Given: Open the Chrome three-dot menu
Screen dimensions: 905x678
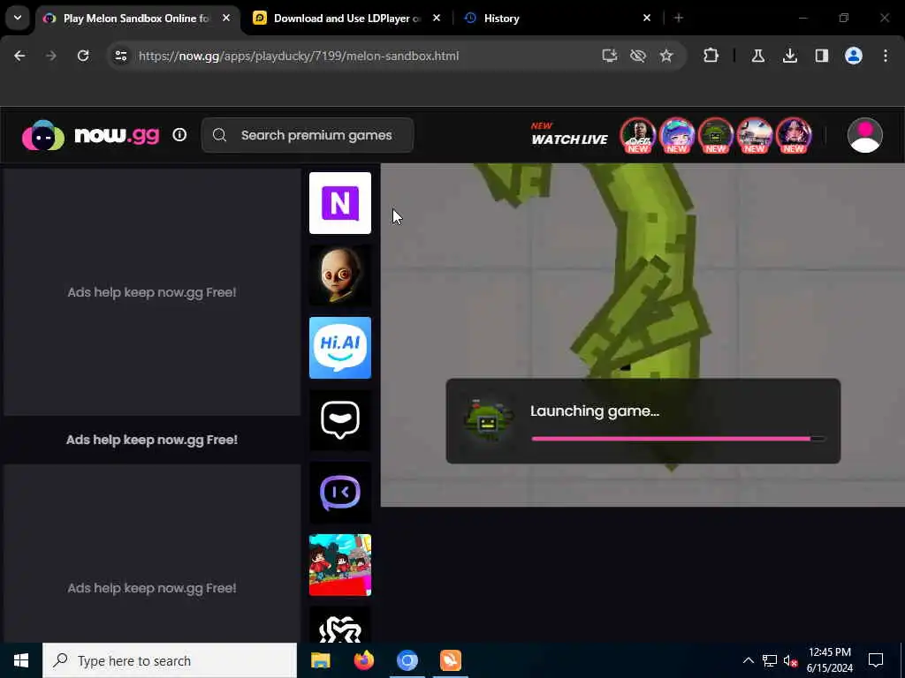Looking at the screenshot, I should point(886,56).
